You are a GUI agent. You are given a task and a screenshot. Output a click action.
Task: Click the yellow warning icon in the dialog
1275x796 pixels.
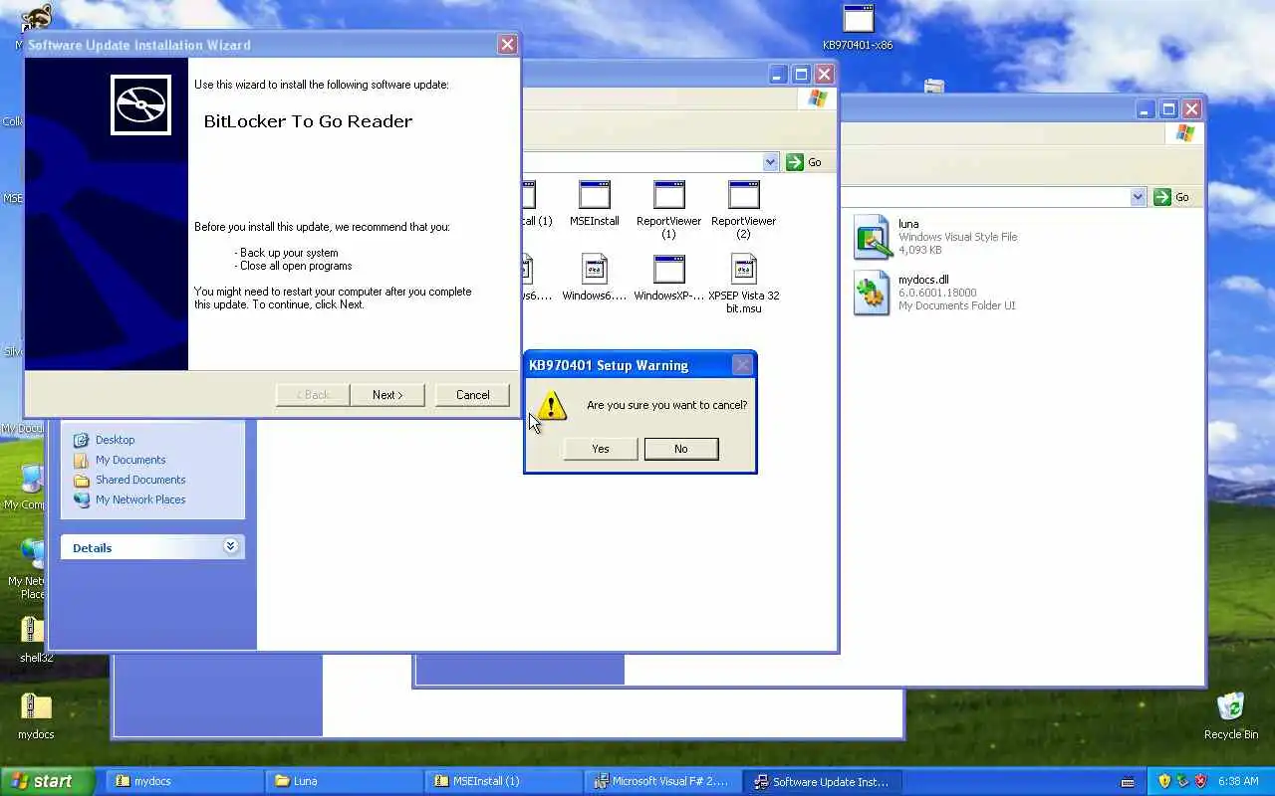tap(551, 405)
